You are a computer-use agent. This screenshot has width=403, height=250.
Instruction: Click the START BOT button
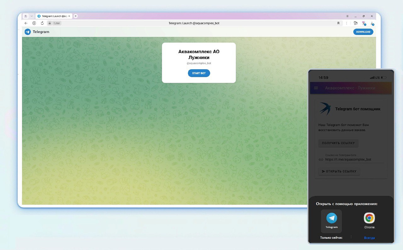coord(199,73)
